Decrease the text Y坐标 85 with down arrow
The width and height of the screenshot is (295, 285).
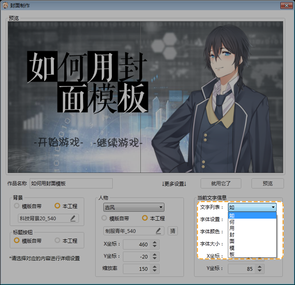pos(259,271)
